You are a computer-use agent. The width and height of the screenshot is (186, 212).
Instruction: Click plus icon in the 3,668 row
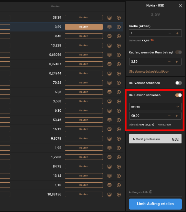point(118,101)
